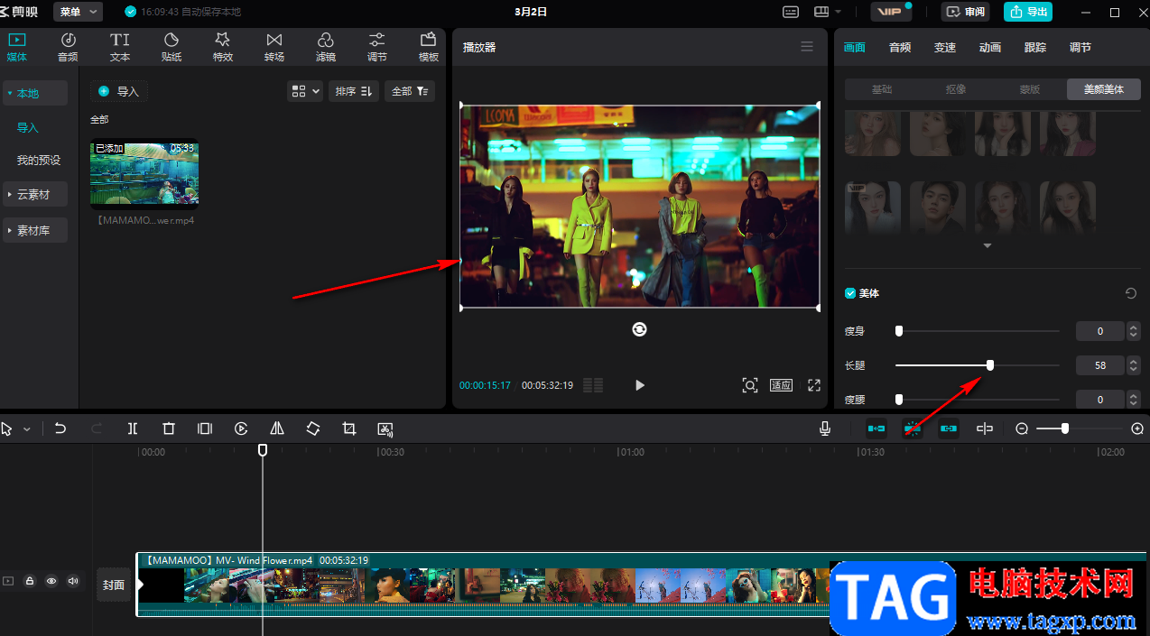Open the 音频 audio library in top toolbar
The height and width of the screenshot is (636, 1150).
68,47
